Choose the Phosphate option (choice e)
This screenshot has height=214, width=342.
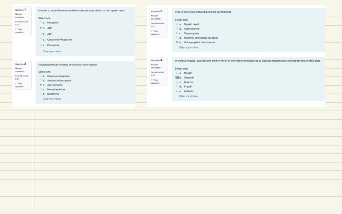click(41, 45)
